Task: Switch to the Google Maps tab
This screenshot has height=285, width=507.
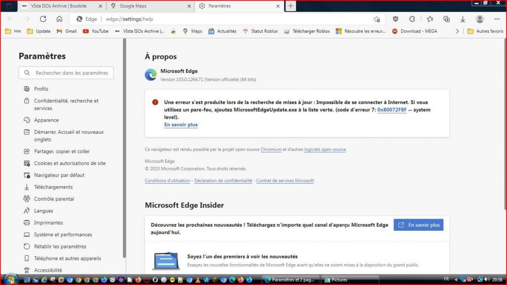Action: tap(133, 6)
